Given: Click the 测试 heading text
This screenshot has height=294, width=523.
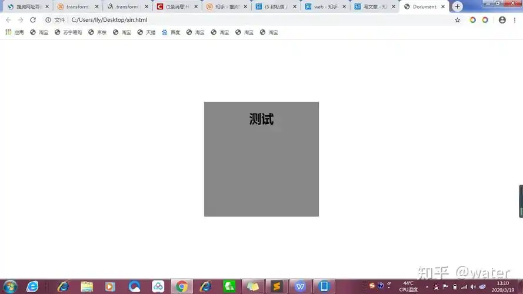Looking at the screenshot, I should pyautogui.click(x=261, y=119).
